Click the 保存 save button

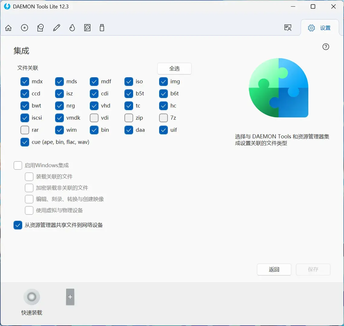pyautogui.click(x=313, y=270)
